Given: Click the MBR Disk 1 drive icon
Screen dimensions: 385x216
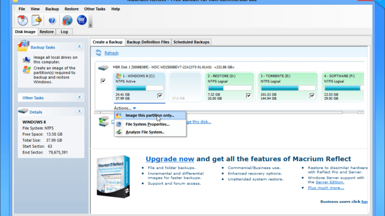Looking at the screenshot, I should point(103,67).
